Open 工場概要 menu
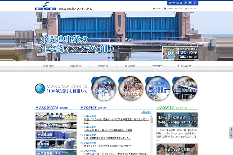The height and width of the screenshot is (155, 233). (103, 66)
